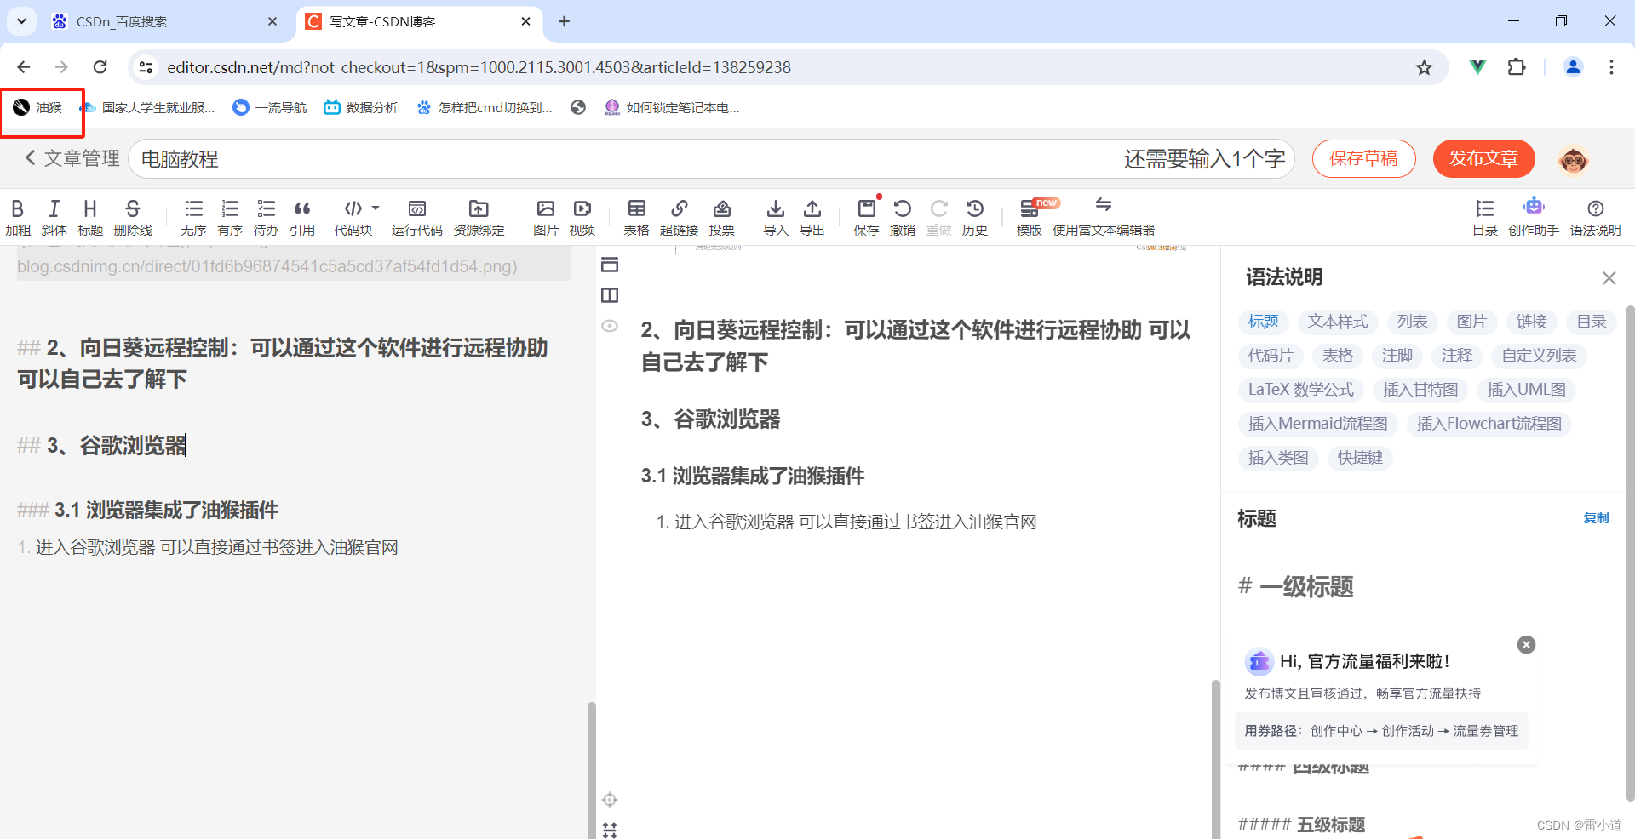Switch to single-pane editor layout icon
Image resolution: width=1635 pixels, height=839 pixels.
point(610,265)
